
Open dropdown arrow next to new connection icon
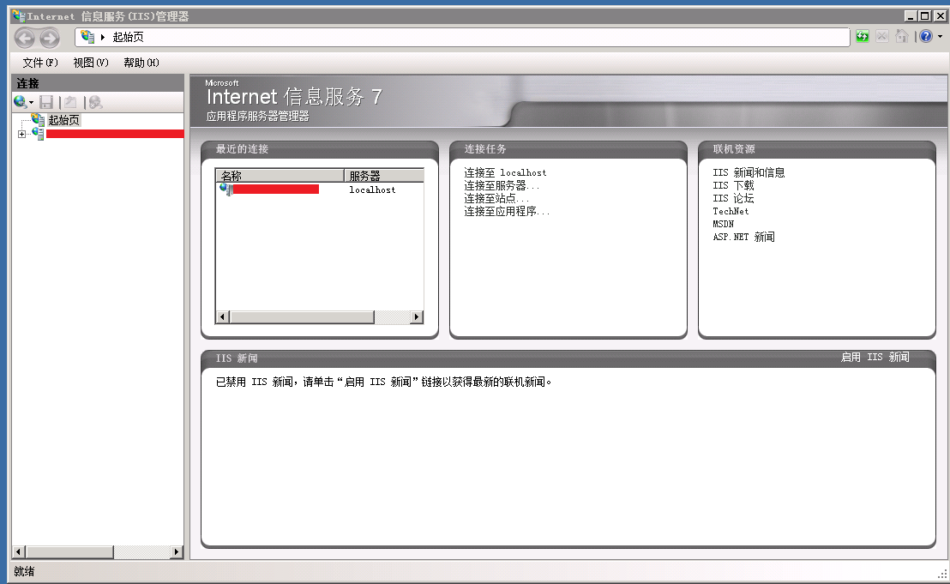(32, 103)
